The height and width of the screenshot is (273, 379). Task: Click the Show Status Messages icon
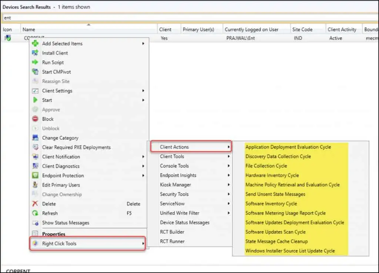coord(35,223)
